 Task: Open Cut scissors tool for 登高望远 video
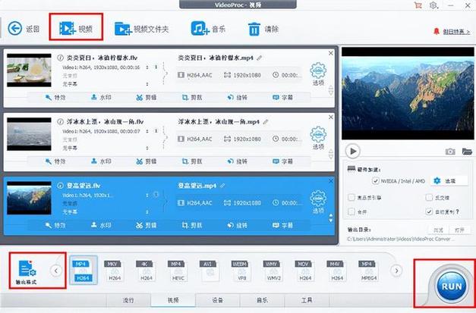[147, 225]
